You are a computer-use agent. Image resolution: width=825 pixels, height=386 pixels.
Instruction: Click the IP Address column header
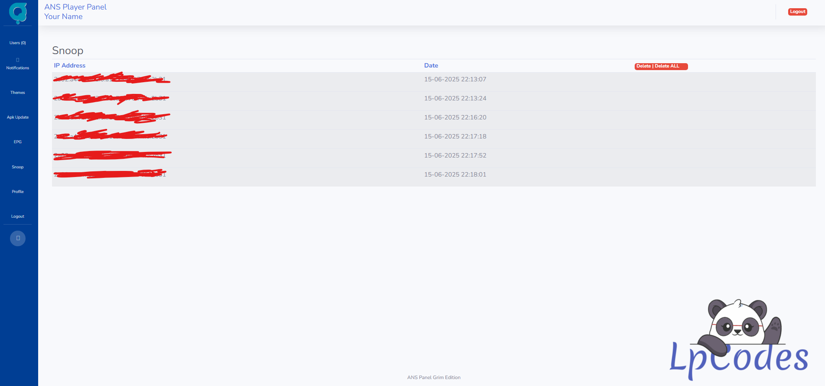point(70,65)
